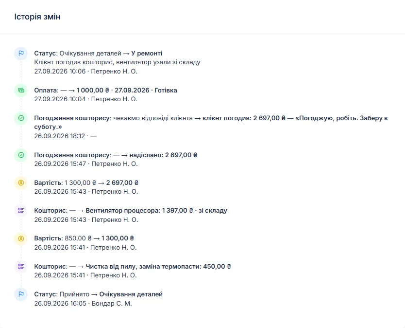Screen dimensions: 405x328
Task: Click author 'Бондар С. М.' in the last entry
Action: 112,303
